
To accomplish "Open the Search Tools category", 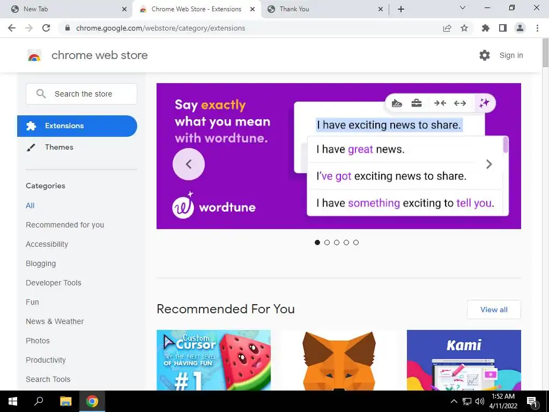I will tap(48, 379).
